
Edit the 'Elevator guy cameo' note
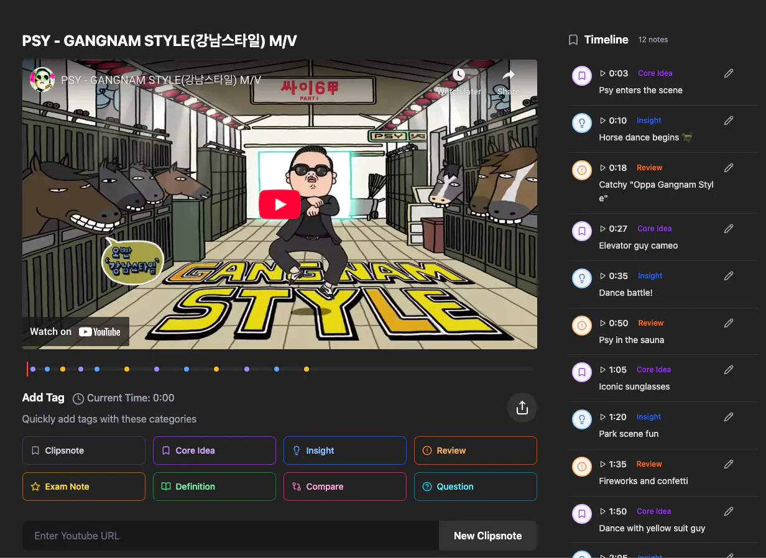[729, 229]
